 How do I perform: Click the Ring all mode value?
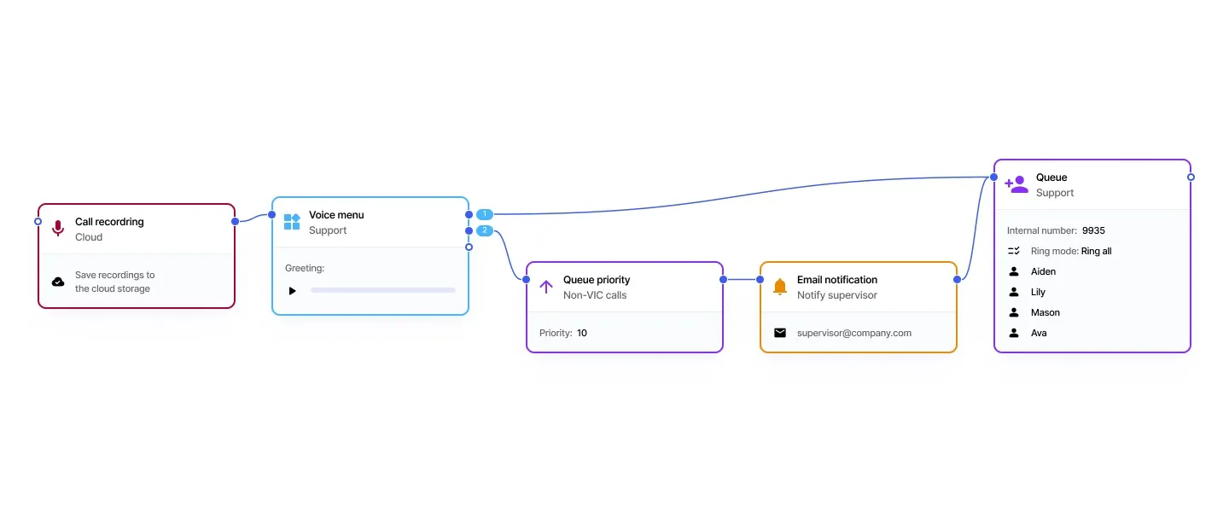(1097, 251)
